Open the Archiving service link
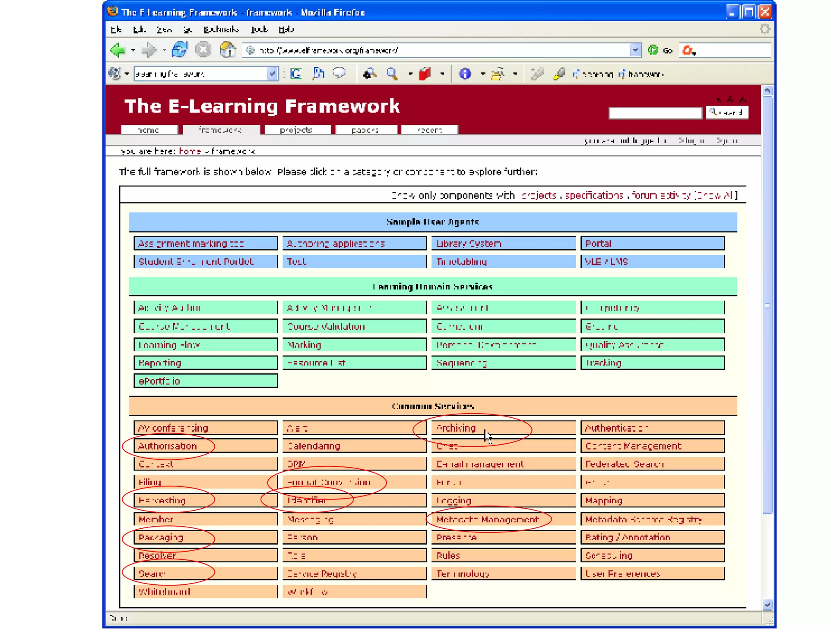Viewport: 839px width, 629px height. coord(456,428)
